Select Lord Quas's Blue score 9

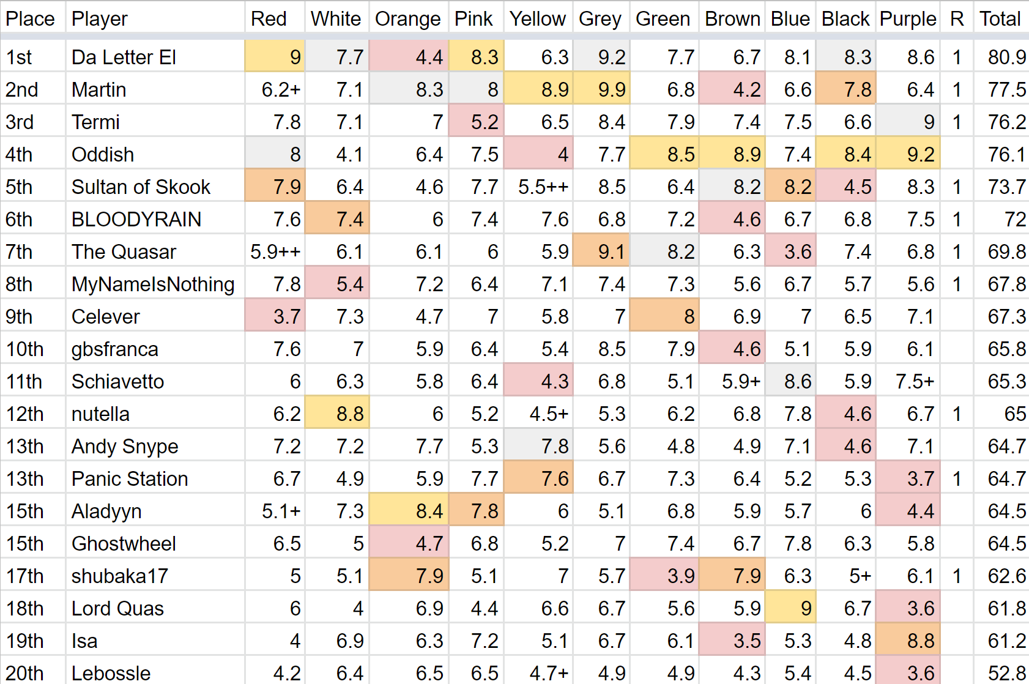(x=790, y=608)
